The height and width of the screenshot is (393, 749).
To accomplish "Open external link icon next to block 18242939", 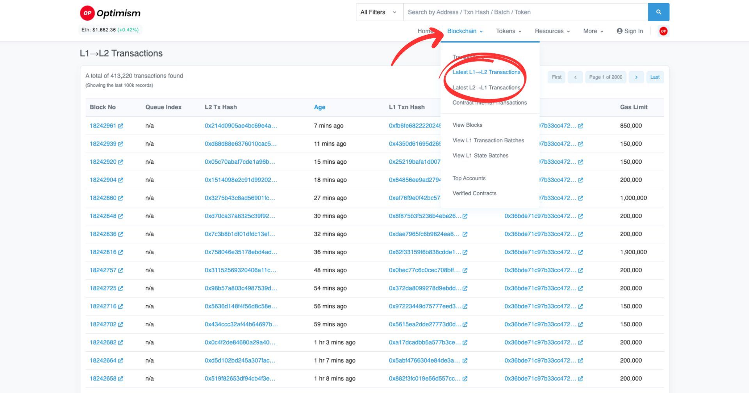I will pos(121,144).
